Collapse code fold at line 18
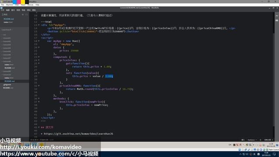This screenshot has width=279, height=157. 39,41
